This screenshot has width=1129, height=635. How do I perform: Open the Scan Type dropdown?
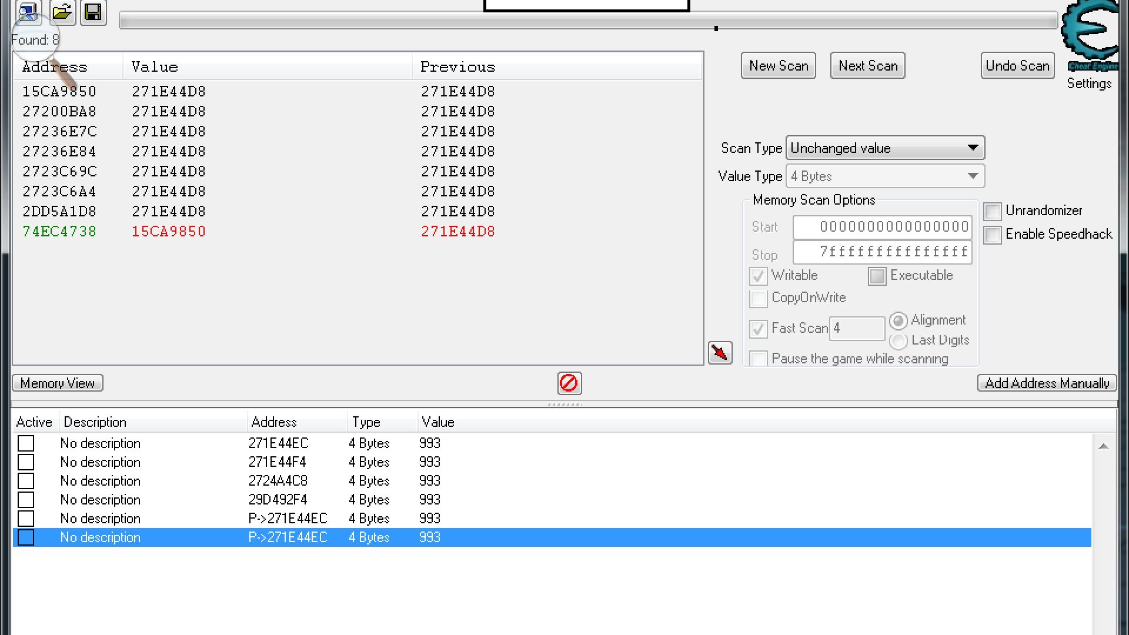[885, 148]
